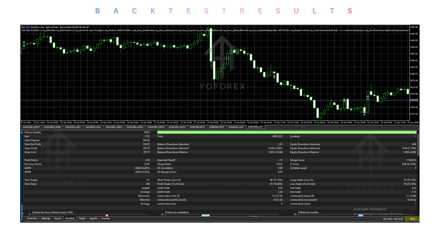Open the XAUUSD.s,M30 chart tab
Viewport: 437px width, 246px height.
52,127
